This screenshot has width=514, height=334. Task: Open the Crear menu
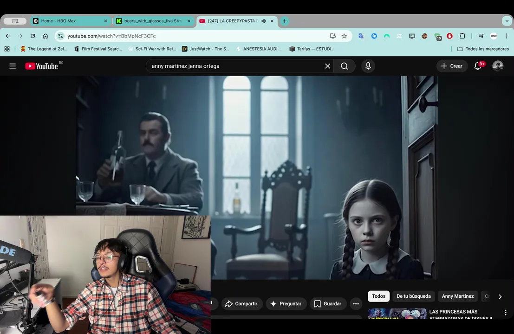tap(451, 66)
